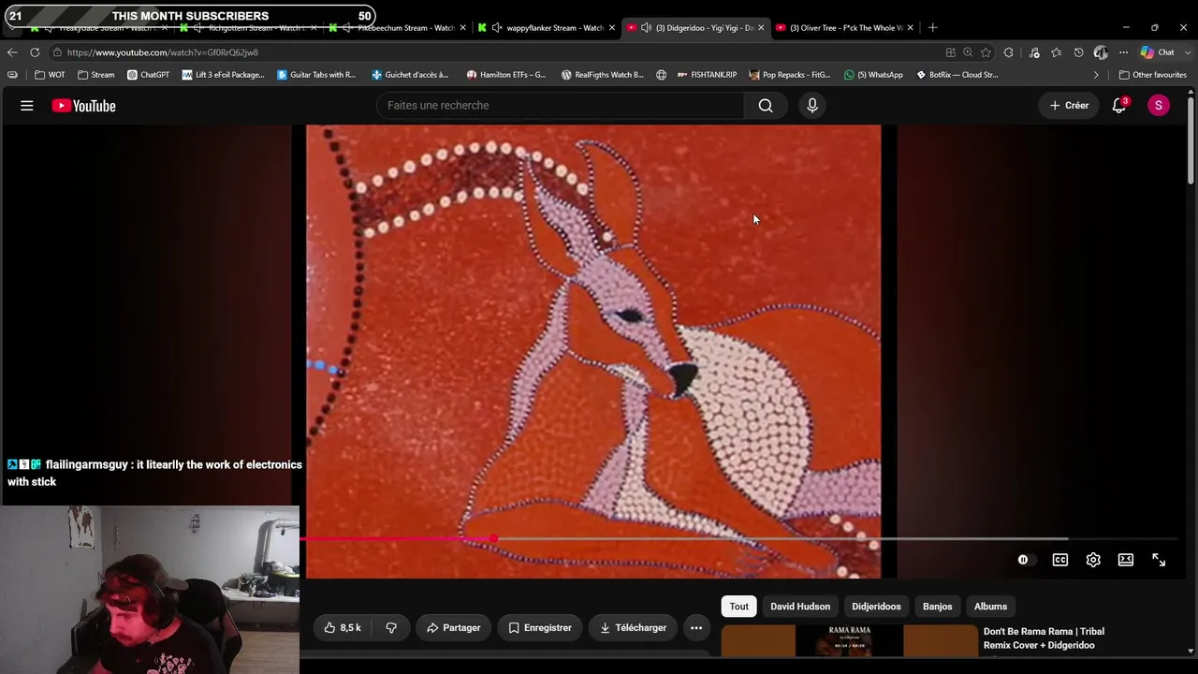Switch to theater mode in the player
Viewport: 1198px width, 674px height.
coord(1126,560)
